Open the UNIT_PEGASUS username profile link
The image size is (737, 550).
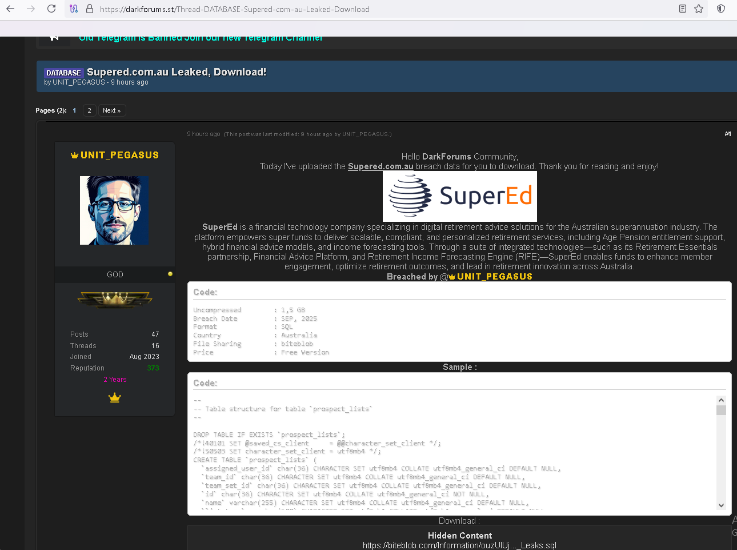coord(119,155)
